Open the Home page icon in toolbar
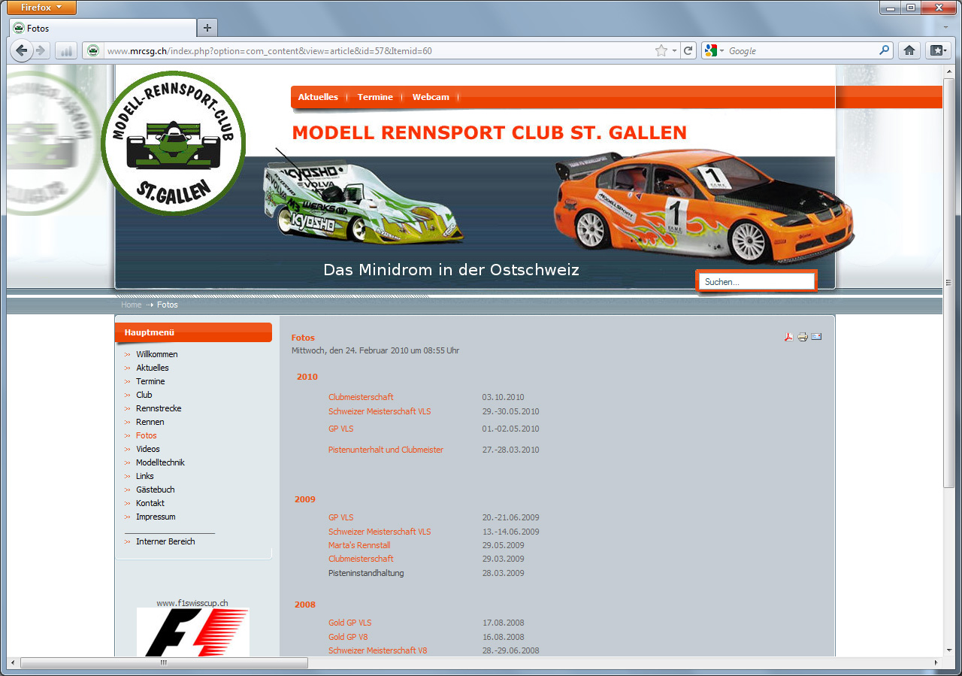The height and width of the screenshot is (676, 962). pos(909,50)
